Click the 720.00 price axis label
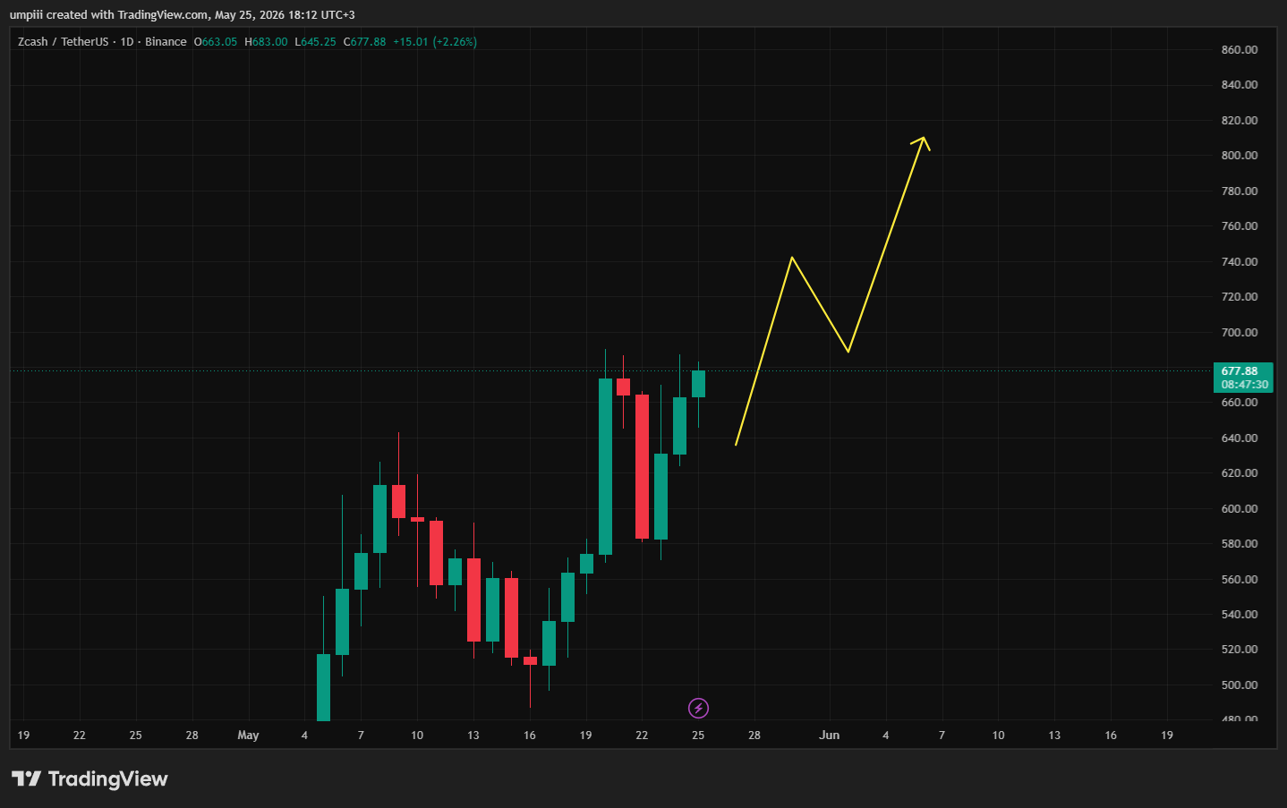This screenshot has height=808, width=1287. click(x=1240, y=297)
